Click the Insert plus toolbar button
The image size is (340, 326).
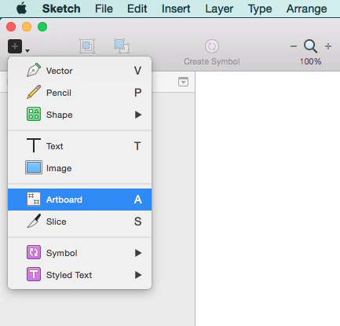point(15,46)
